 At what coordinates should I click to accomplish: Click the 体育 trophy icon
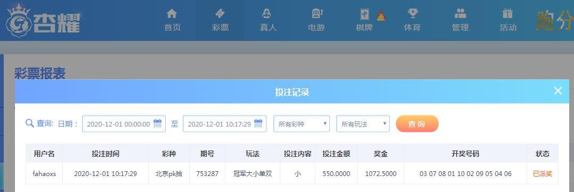[413, 14]
